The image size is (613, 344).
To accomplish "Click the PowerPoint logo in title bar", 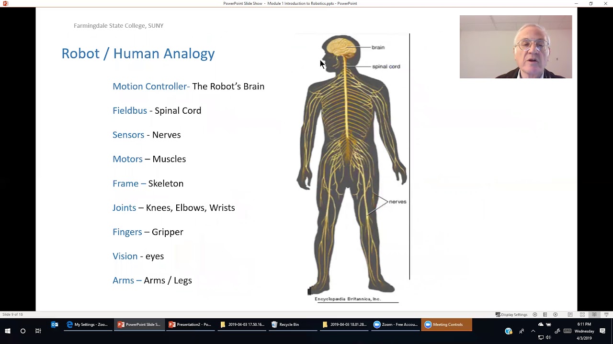I will (5, 3).
